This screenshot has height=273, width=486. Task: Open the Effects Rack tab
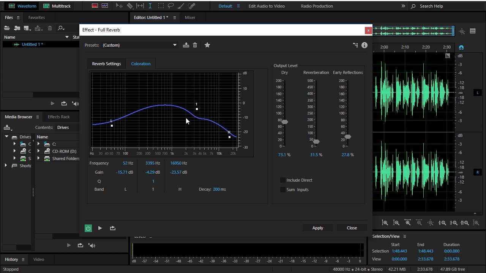(58, 117)
